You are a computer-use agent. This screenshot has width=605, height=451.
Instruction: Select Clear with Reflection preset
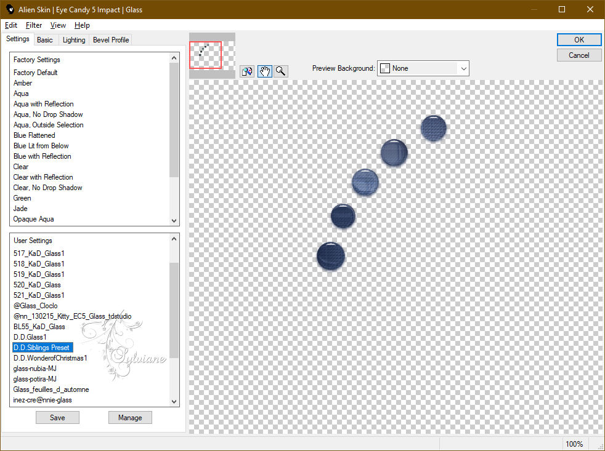tap(43, 177)
